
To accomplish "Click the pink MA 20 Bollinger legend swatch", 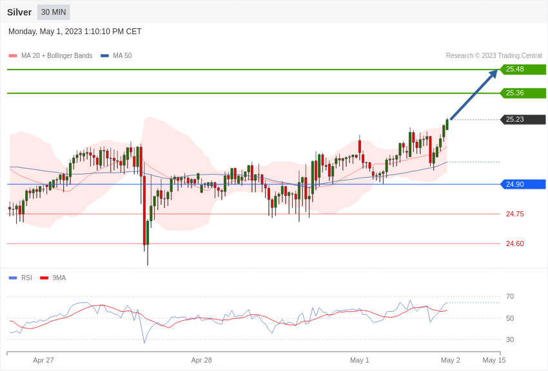I will pos(13,56).
